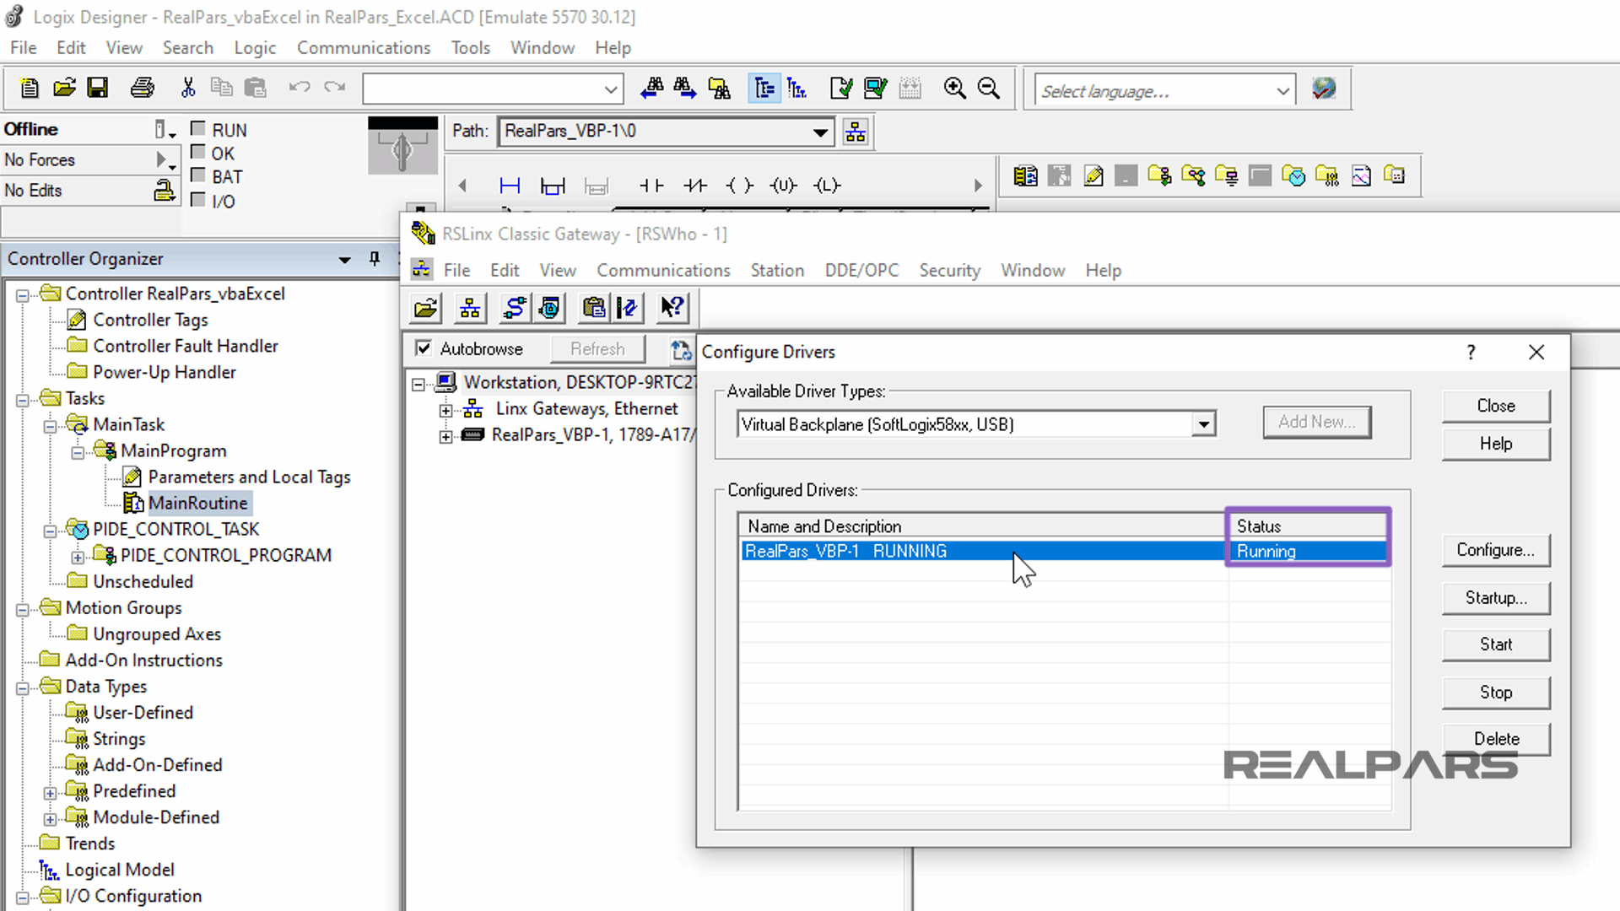Click the New file icon in Logix Designer toolbar
Viewport: 1620px width, 911px height.
[x=30, y=88]
